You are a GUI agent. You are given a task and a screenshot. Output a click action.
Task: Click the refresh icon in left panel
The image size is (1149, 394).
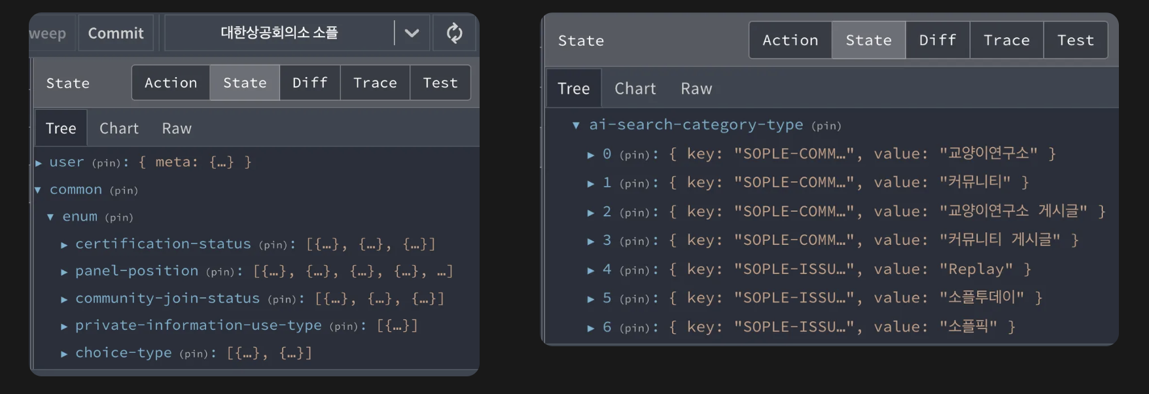coord(454,33)
